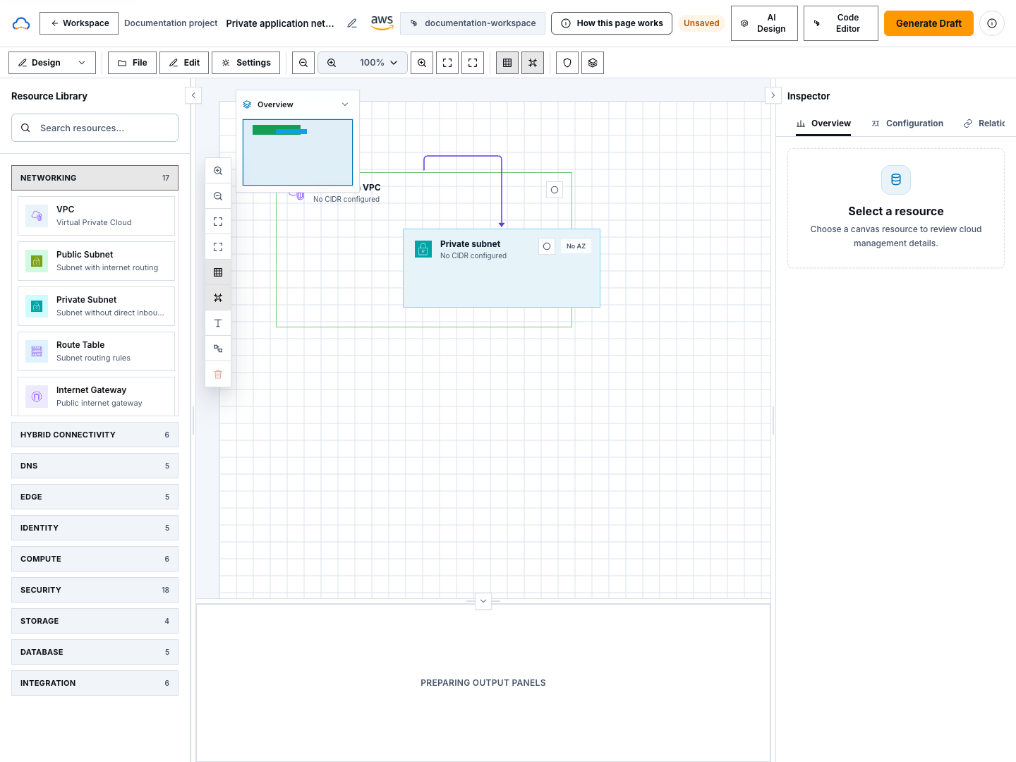Open the Design mode dropdown
The height and width of the screenshot is (762, 1016).
52,63
